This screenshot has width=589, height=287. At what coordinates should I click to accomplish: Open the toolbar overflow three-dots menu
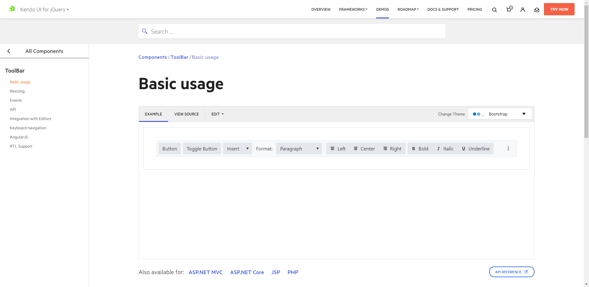[508, 149]
